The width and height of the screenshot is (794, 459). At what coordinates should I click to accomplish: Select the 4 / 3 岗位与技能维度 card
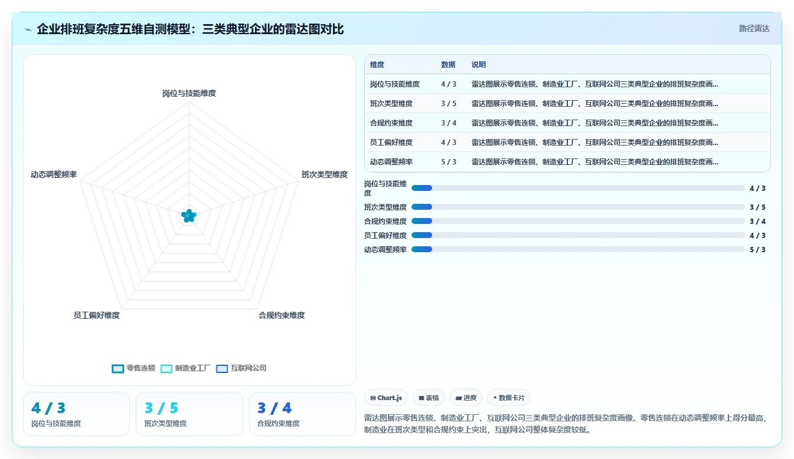76,414
